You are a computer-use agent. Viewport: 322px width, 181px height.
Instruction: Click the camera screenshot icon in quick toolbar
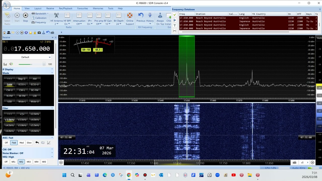tap(39, 32)
